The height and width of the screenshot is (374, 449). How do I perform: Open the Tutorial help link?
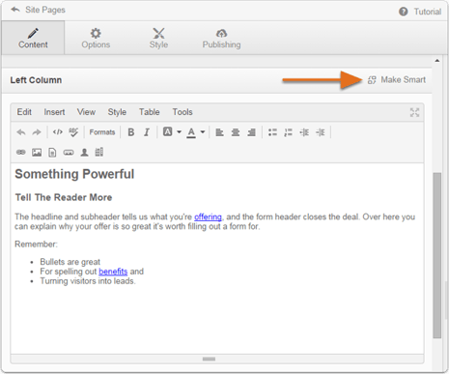(420, 12)
